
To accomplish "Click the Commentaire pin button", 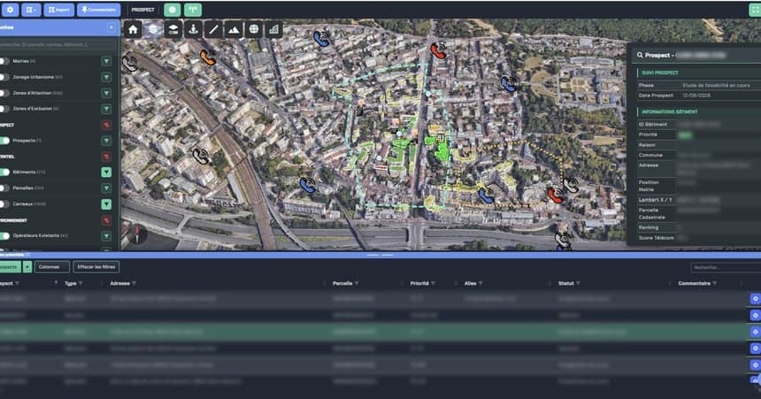I will pos(98,10).
